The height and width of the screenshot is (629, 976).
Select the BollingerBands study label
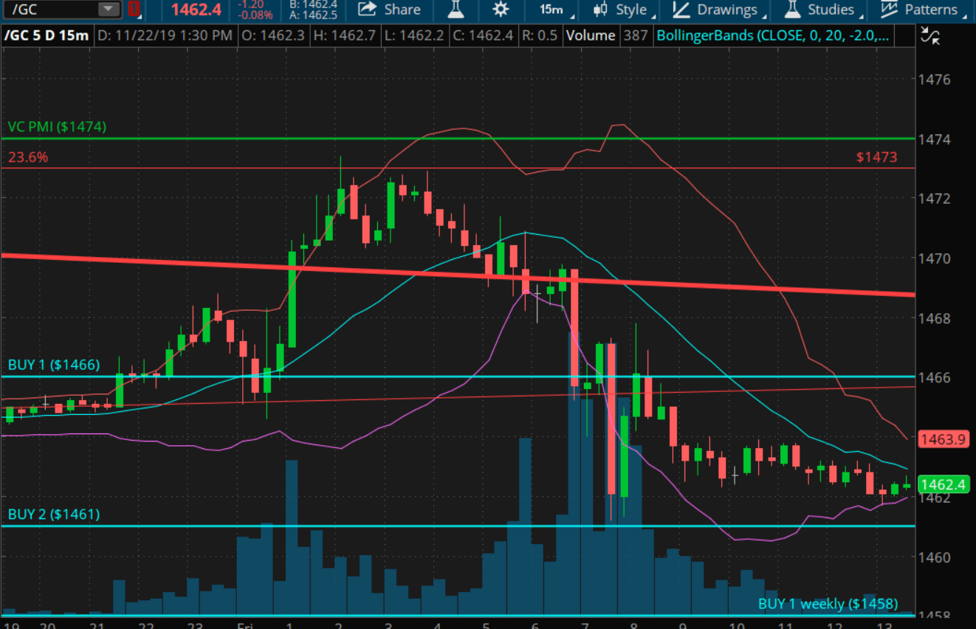click(772, 35)
